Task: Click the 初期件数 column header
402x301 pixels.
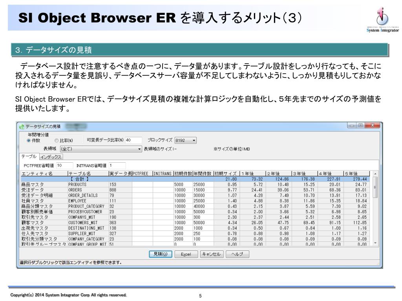Action: click(183, 174)
